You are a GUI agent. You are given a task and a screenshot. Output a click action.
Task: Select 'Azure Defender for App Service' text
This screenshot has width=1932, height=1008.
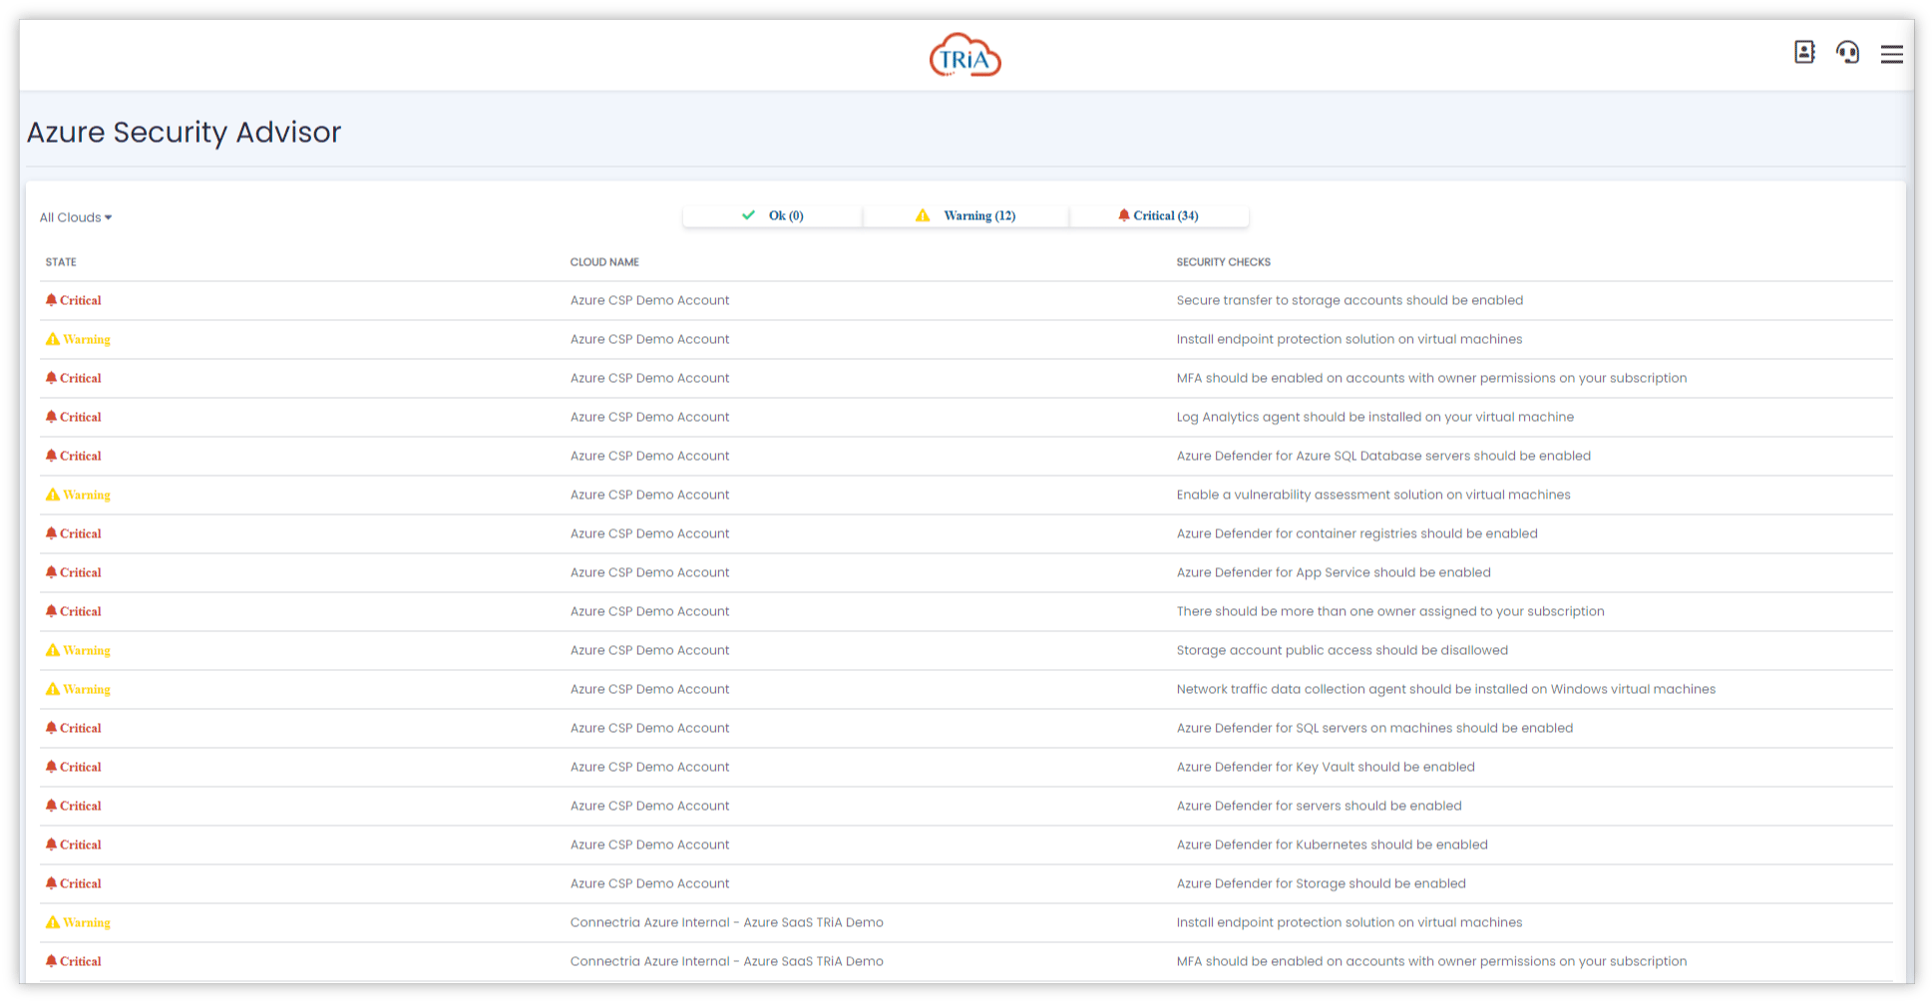[1334, 572]
